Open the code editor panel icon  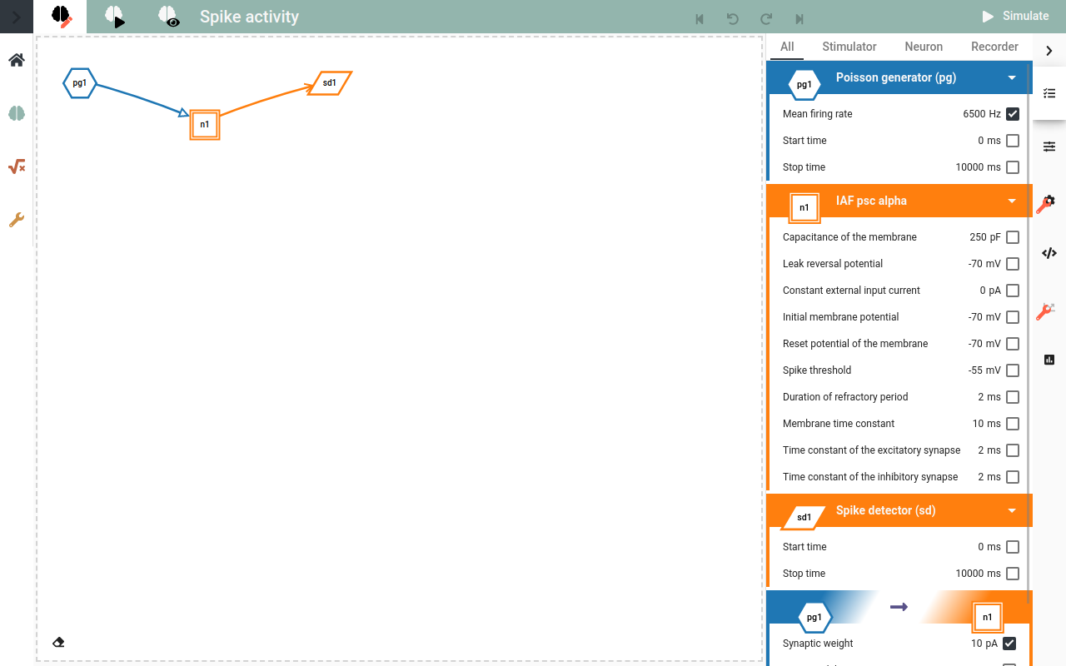pyautogui.click(x=1049, y=253)
